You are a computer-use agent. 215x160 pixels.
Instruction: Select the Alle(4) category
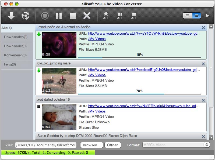coord(17,28)
